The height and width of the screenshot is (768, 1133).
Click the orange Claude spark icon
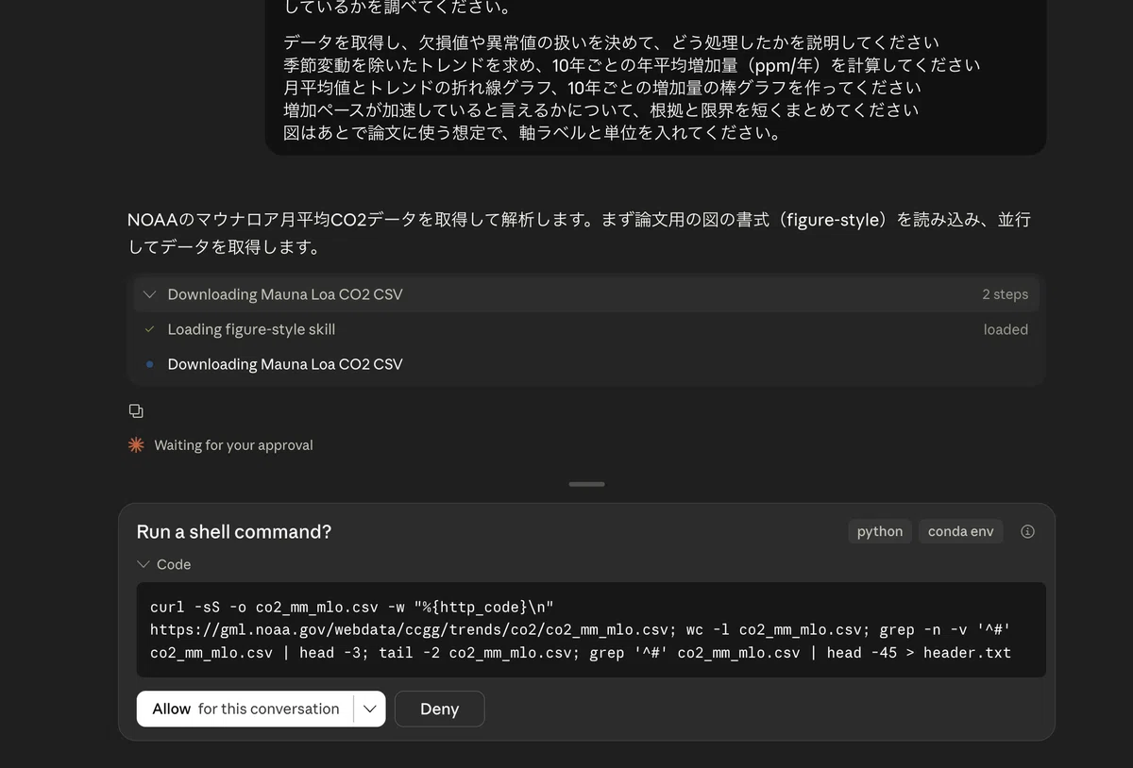click(137, 444)
